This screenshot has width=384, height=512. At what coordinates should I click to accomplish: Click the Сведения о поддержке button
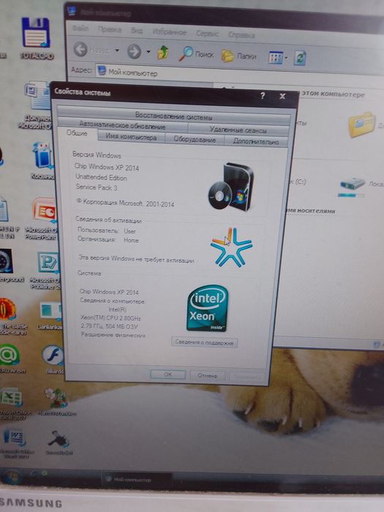click(204, 342)
